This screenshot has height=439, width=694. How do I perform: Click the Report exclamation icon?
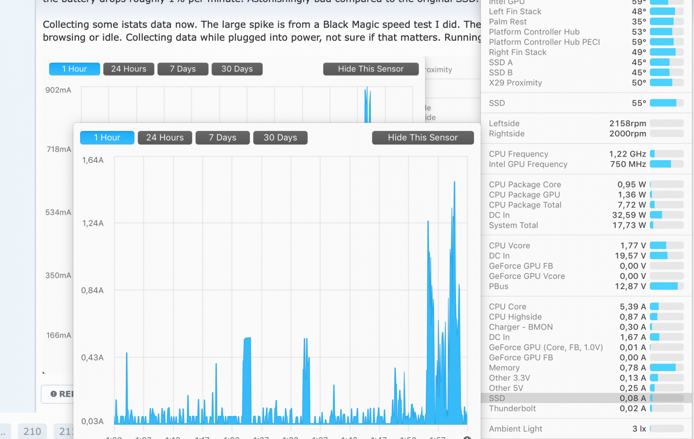click(x=53, y=394)
